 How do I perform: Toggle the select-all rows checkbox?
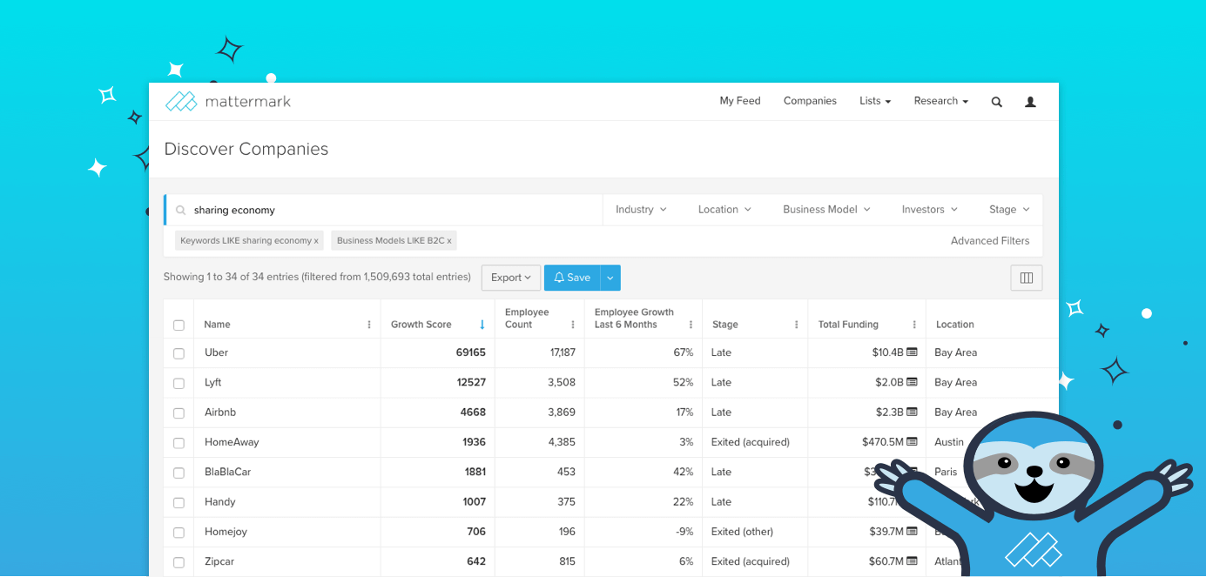[x=179, y=325]
